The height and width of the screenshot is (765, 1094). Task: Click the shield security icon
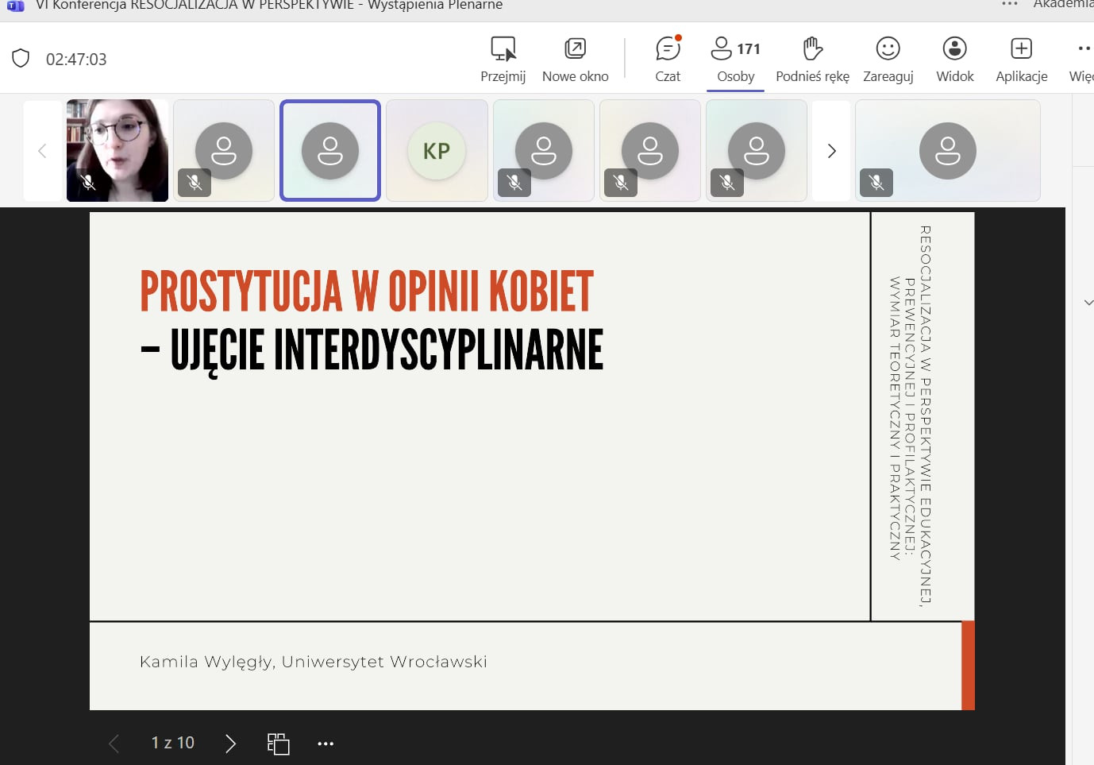(21, 59)
